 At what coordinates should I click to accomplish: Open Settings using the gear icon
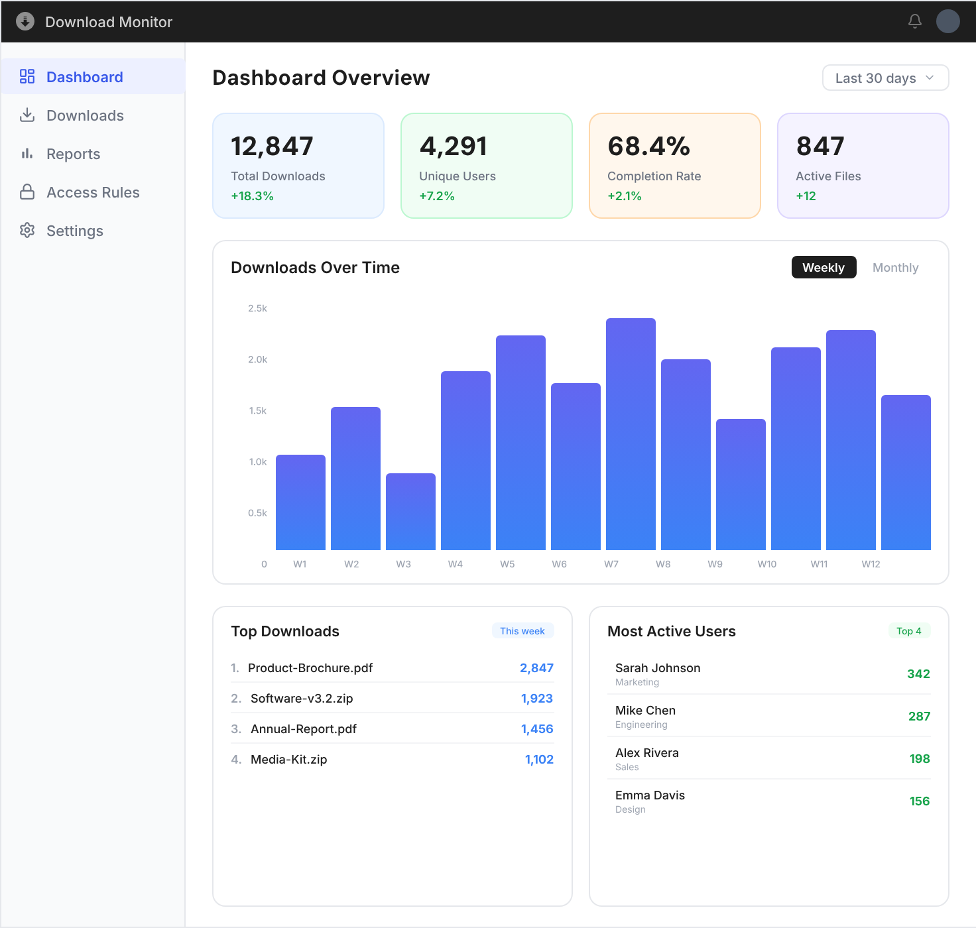27,230
